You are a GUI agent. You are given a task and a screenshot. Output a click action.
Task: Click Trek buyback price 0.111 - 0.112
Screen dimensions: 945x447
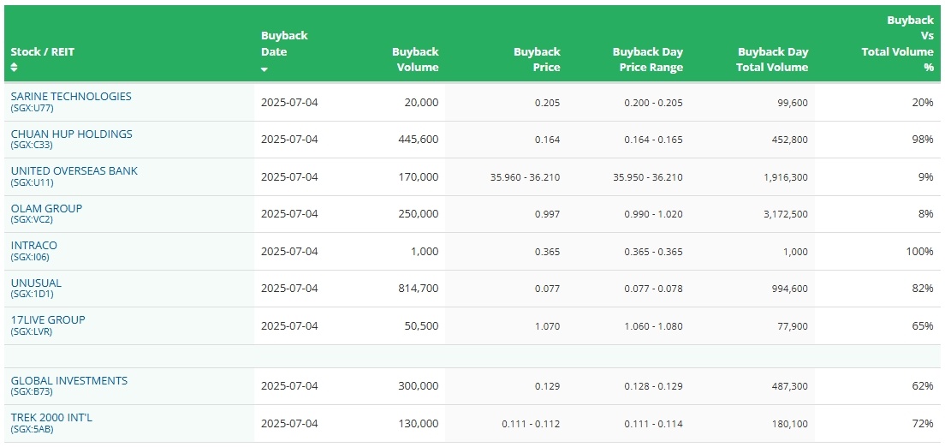tap(531, 424)
